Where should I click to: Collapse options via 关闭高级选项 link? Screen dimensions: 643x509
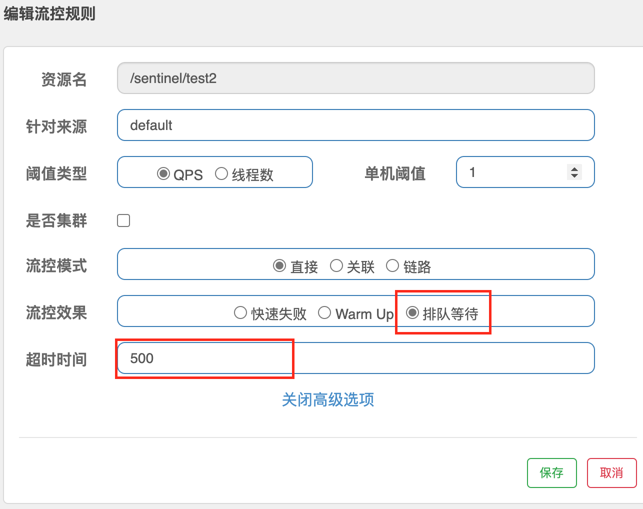point(327,399)
